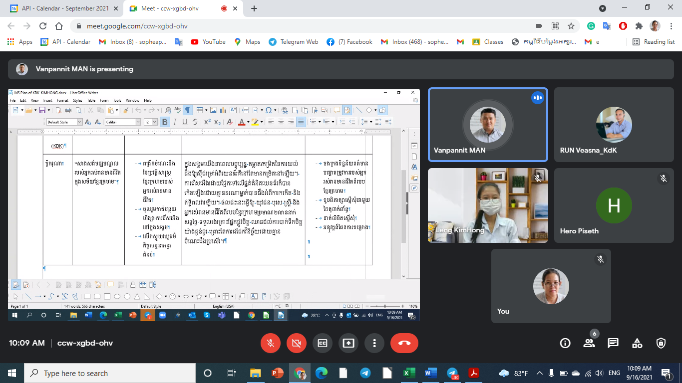Viewport: 682px width, 383px height.
Task: Bookmark this page star icon
Action: [x=571, y=26]
